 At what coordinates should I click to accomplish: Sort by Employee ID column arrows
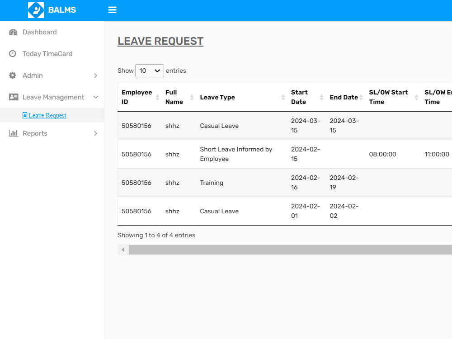157,97
